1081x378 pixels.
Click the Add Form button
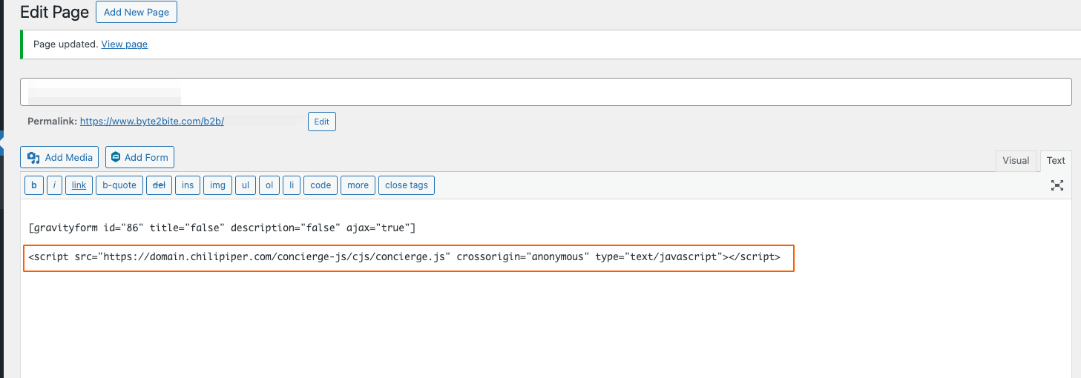click(139, 157)
